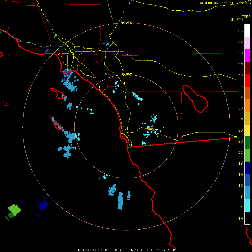Select the 50 legend value

click(x=241, y=75)
